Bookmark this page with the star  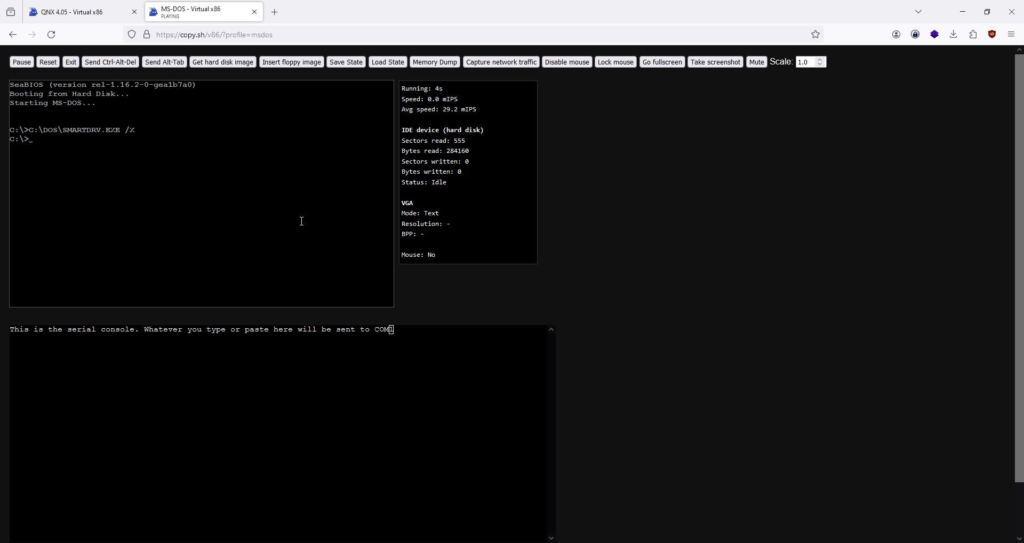tap(815, 35)
